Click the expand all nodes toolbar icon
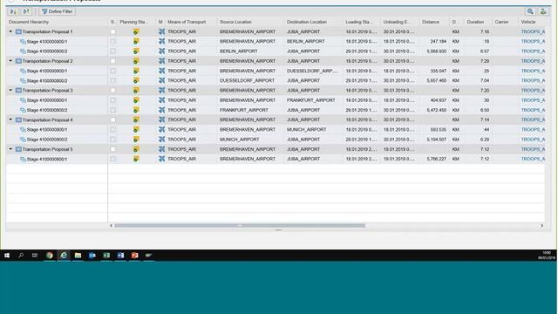The width and height of the screenshot is (558, 314). click(x=13, y=11)
